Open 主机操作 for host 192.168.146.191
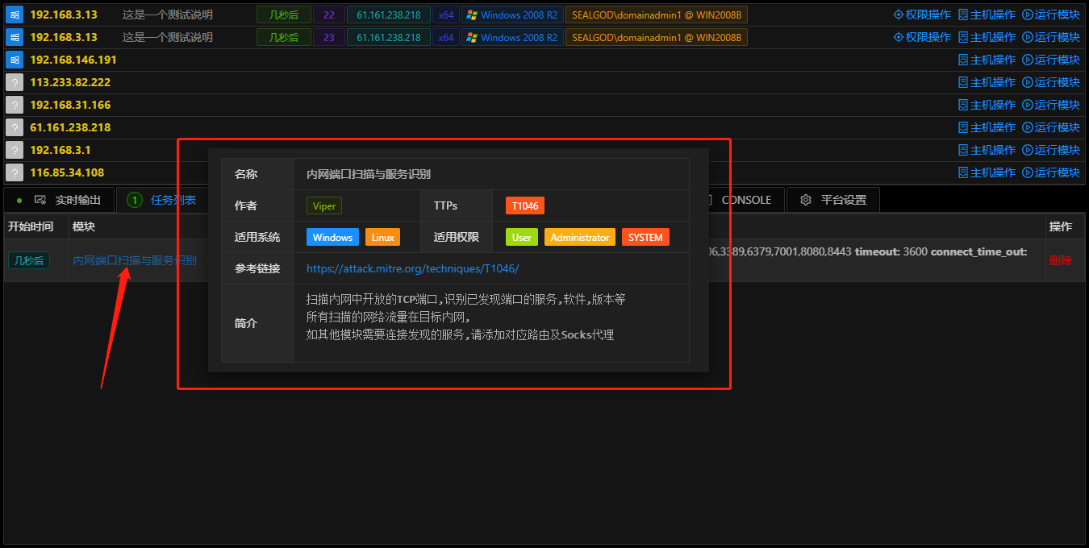 tap(987, 60)
